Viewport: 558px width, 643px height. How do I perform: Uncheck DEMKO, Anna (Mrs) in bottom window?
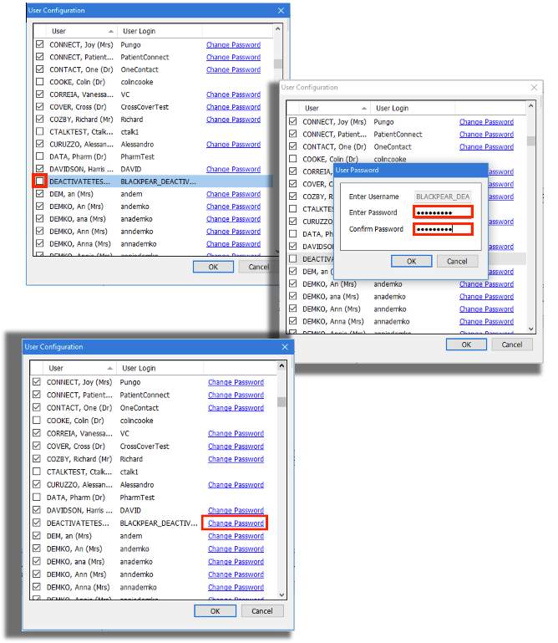click(x=37, y=586)
